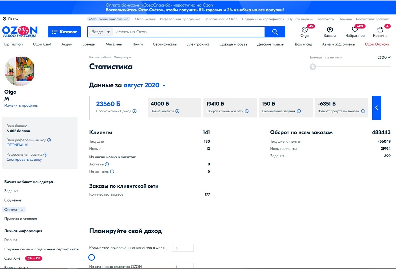Open Бесплатная доставка link
The height and width of the screenshot is (269, 396).
373,19
